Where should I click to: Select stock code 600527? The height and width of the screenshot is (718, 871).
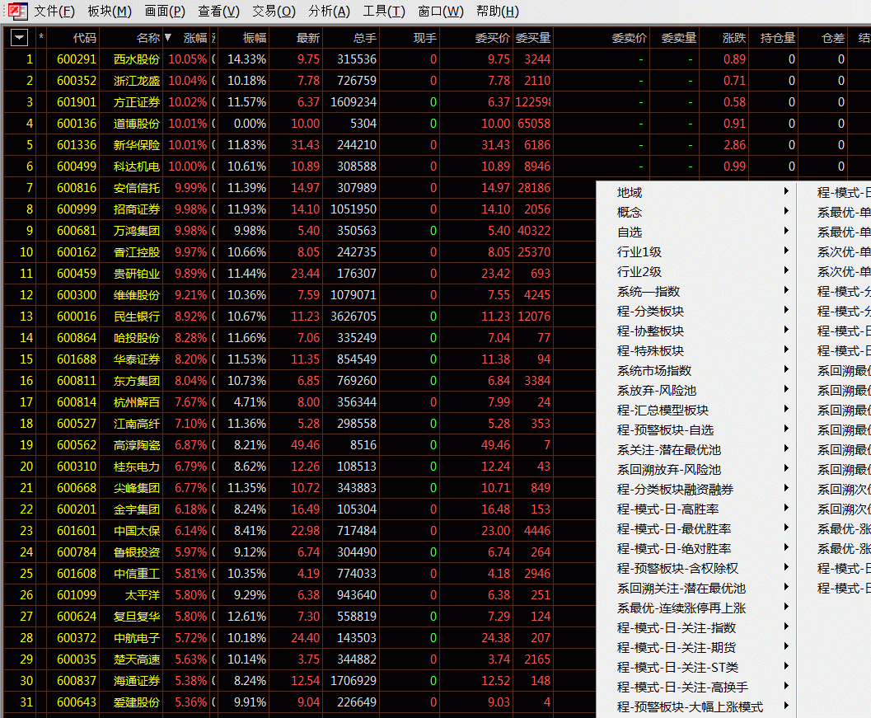click(x=77, y=424)
